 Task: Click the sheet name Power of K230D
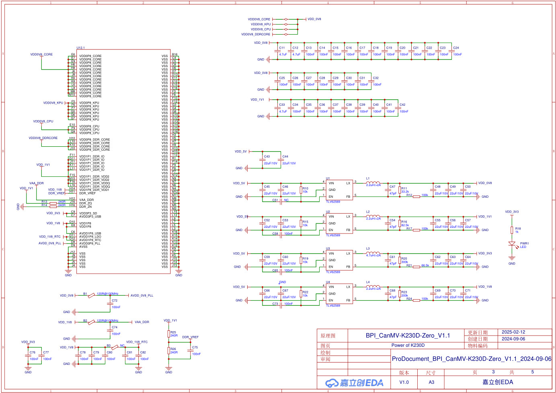point(408,346)
